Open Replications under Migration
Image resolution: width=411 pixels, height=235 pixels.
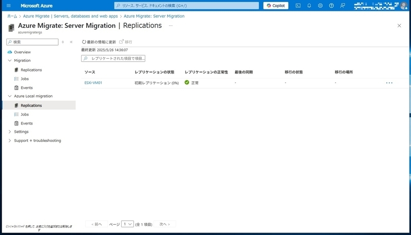[31, 70]
